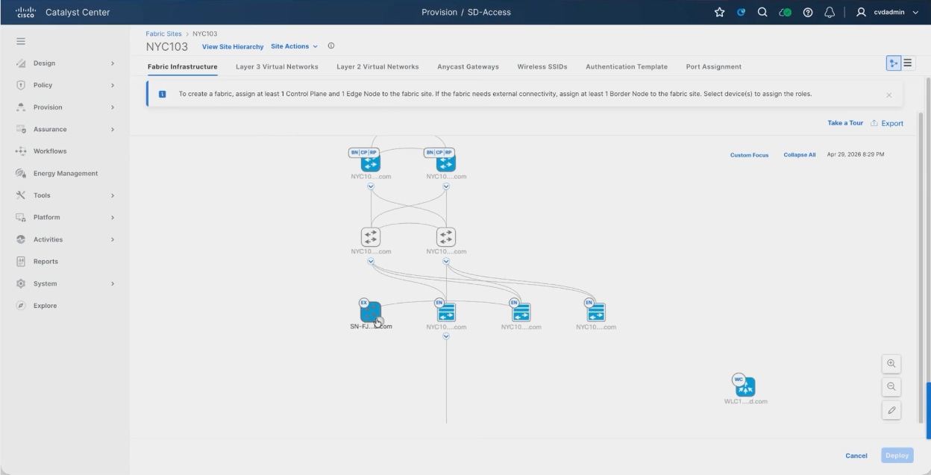Image resolution: width=931 pixels, height=475 pixels.
Task: Open the Wireless SSIDs tab
Action: pos(542,66)
